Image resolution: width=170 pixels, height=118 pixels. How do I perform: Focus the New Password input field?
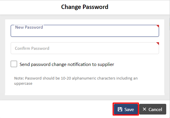point(85,31)
